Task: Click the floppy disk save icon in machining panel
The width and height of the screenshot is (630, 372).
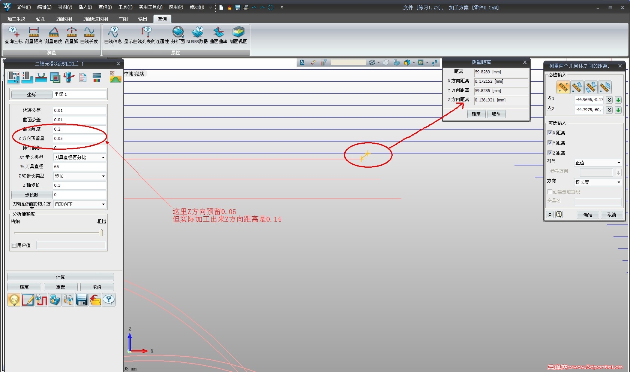Action: [x=82, y=300]
